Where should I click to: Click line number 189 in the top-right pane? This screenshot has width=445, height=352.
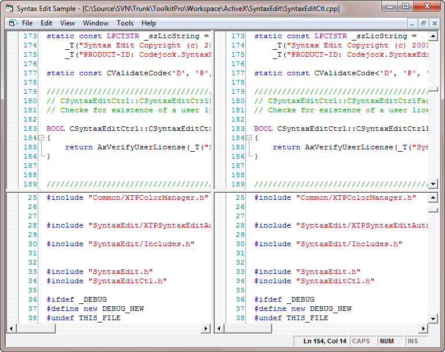coord(238,184)
